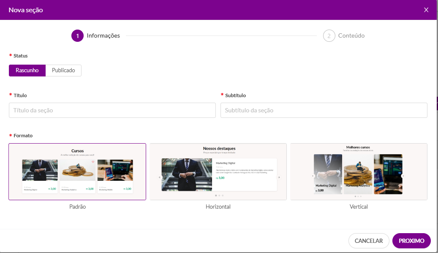Choose the Horizontal format layout
The width and height of the screenshot is (438, 253).
pyautogui.click(x=218, y=171)
